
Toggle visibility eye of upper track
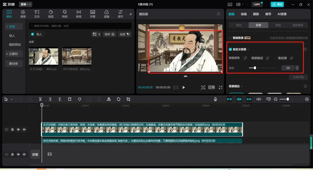18,129
